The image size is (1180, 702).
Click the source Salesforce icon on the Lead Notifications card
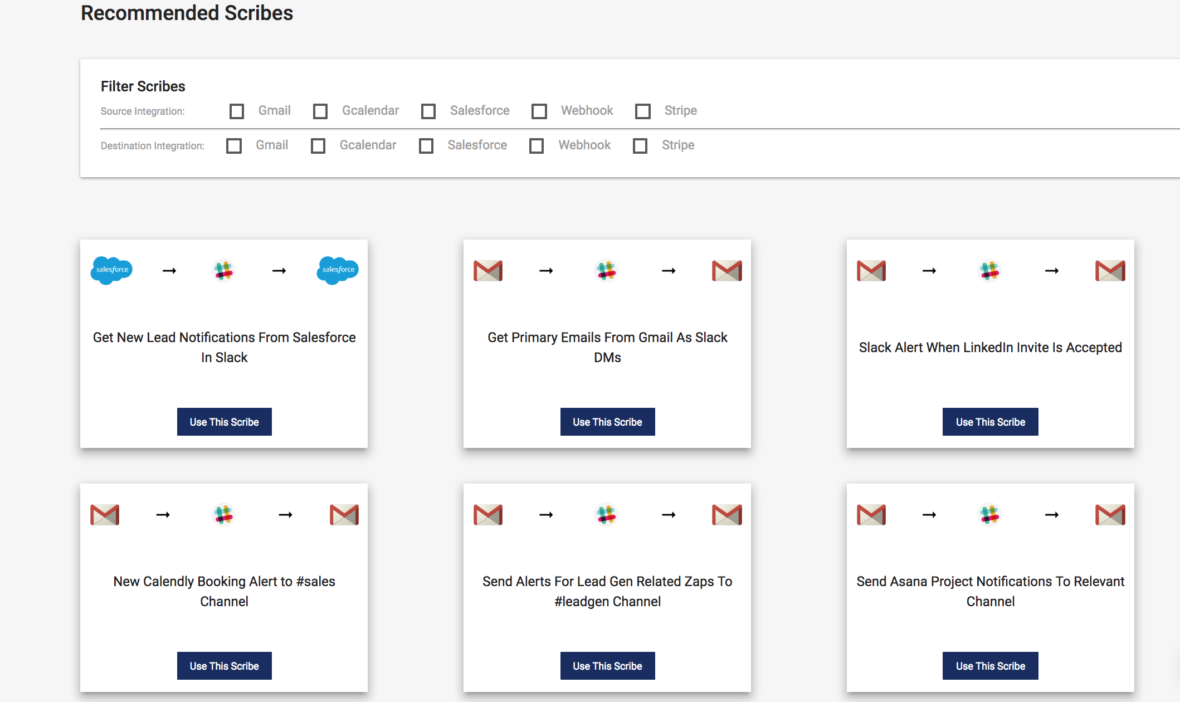coord(111,270)
